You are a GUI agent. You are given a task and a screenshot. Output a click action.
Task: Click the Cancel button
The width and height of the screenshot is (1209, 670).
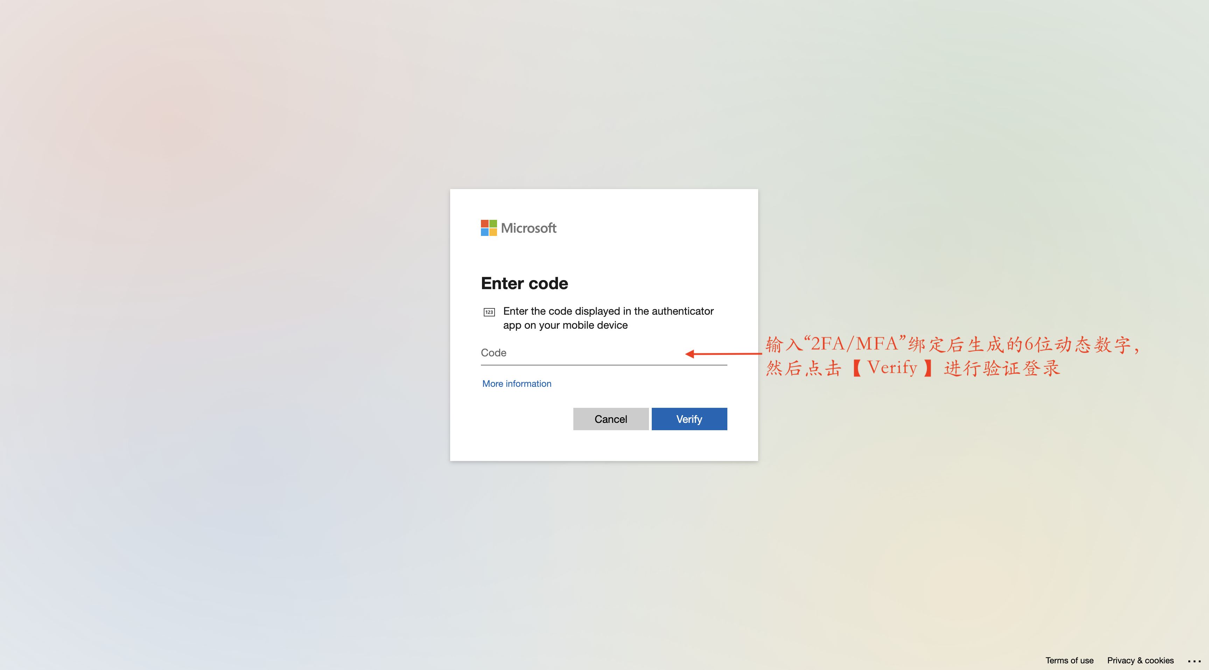[x=610, y=419]
